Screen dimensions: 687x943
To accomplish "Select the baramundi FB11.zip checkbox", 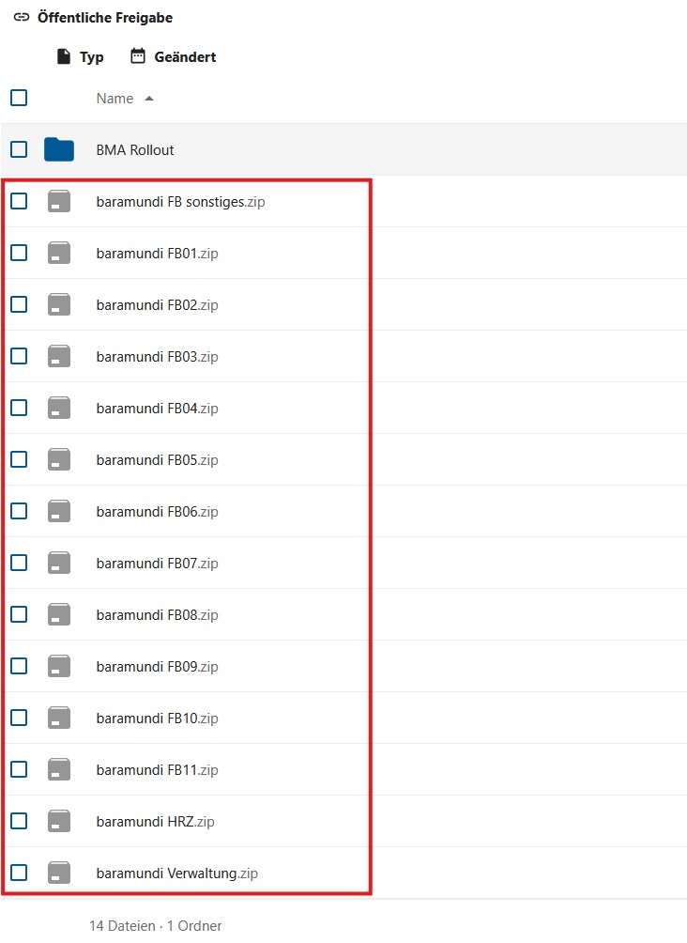I will [19, 770].
